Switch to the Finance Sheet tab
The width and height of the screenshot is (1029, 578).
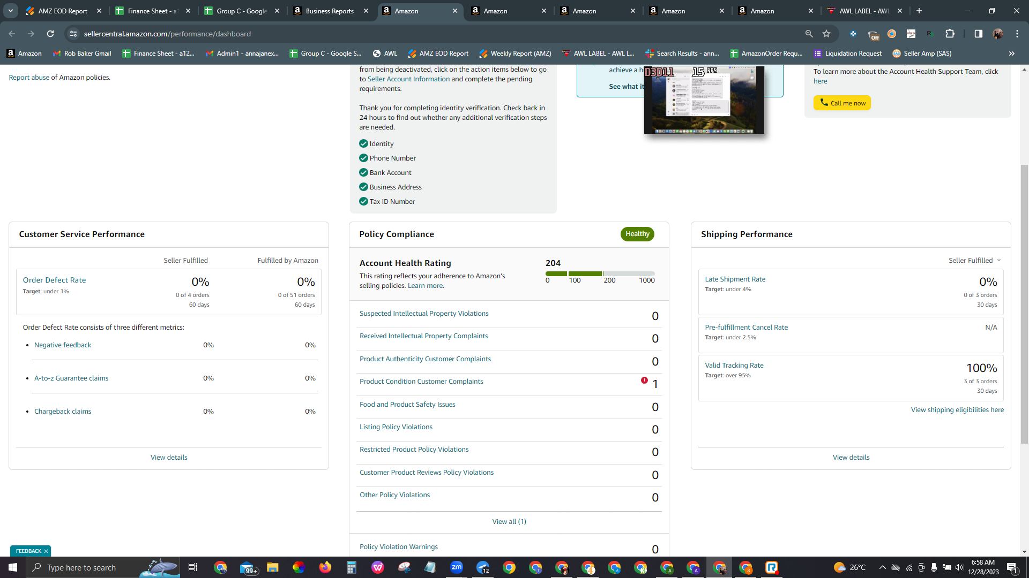[153, 11]
